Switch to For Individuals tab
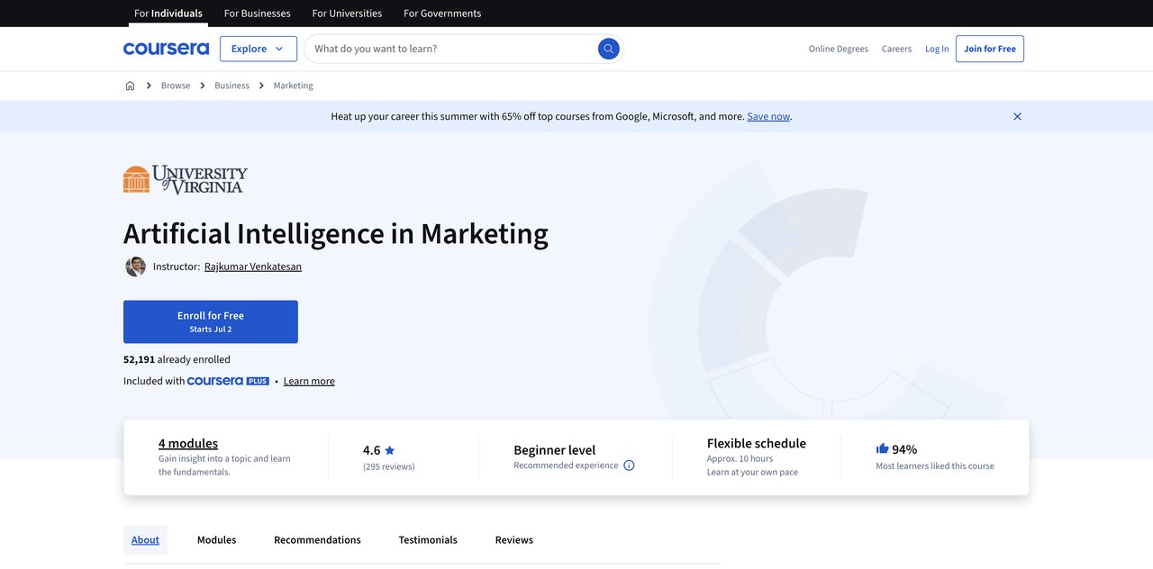 coord(168,14)
